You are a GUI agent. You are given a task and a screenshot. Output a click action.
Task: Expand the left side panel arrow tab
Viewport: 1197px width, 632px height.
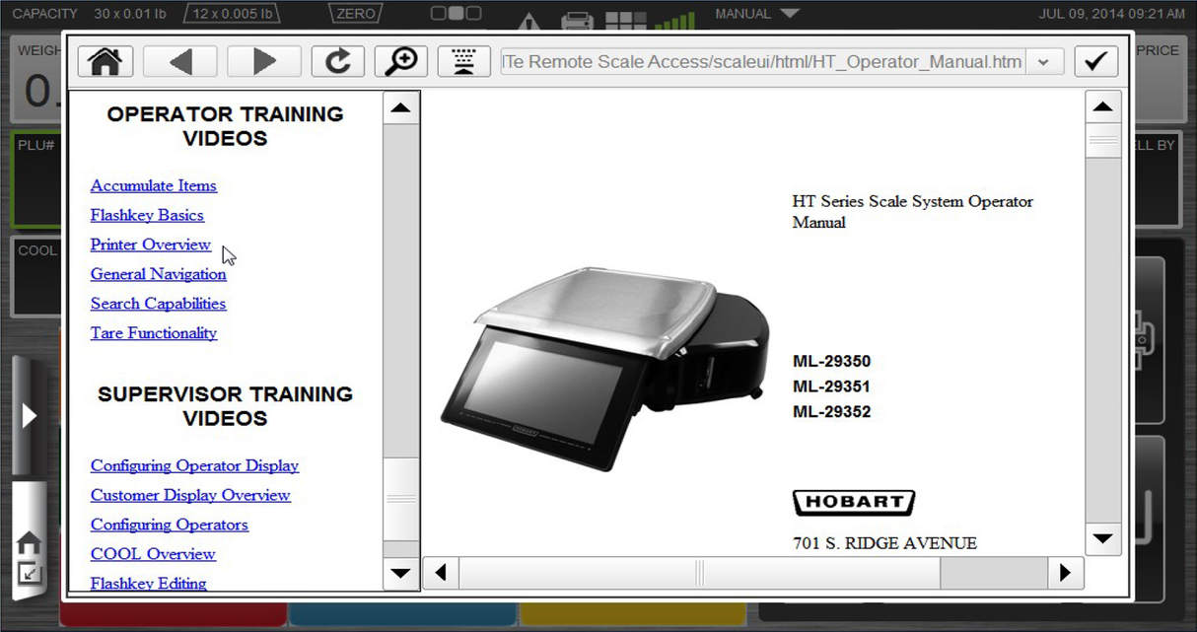28,415
